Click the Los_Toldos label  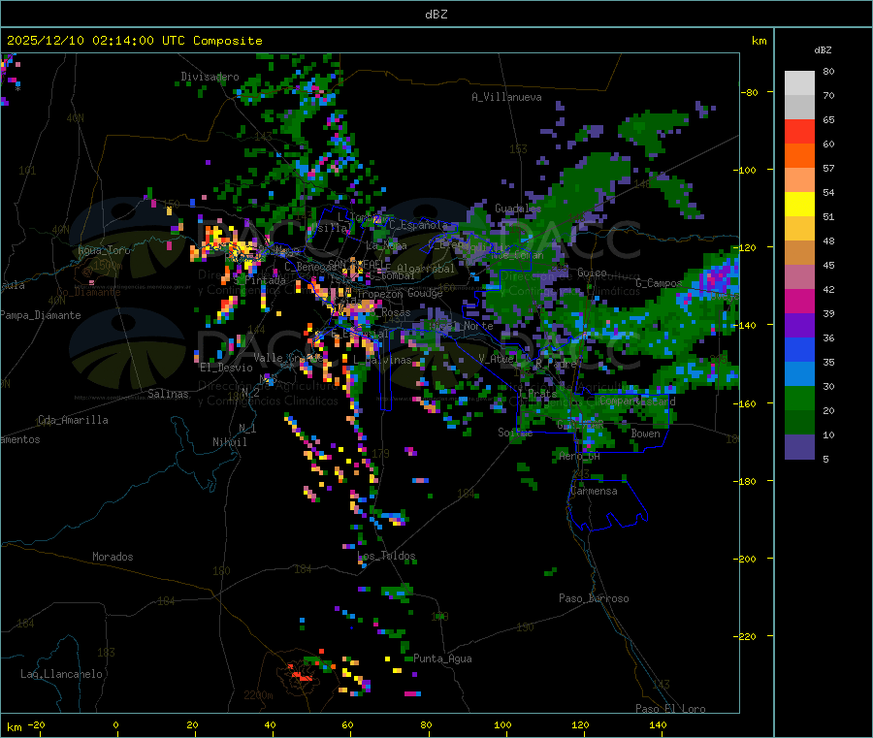click(386, 556)
